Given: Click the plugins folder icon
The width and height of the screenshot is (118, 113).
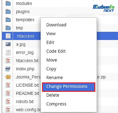Looking at the screenshot, I should point(8,12).
